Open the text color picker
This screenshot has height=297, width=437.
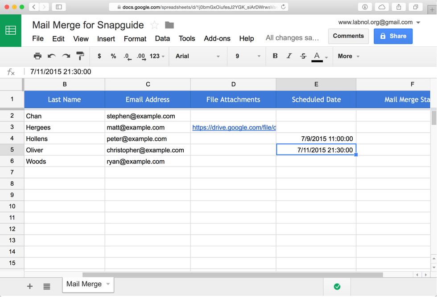(317, 56)
